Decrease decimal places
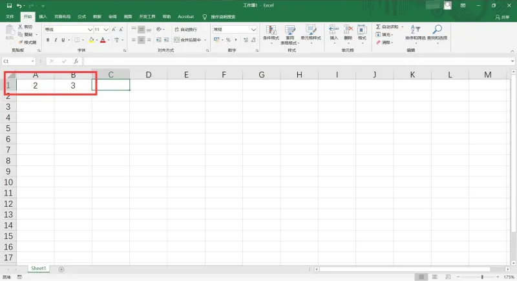 [x=253, y=40]
